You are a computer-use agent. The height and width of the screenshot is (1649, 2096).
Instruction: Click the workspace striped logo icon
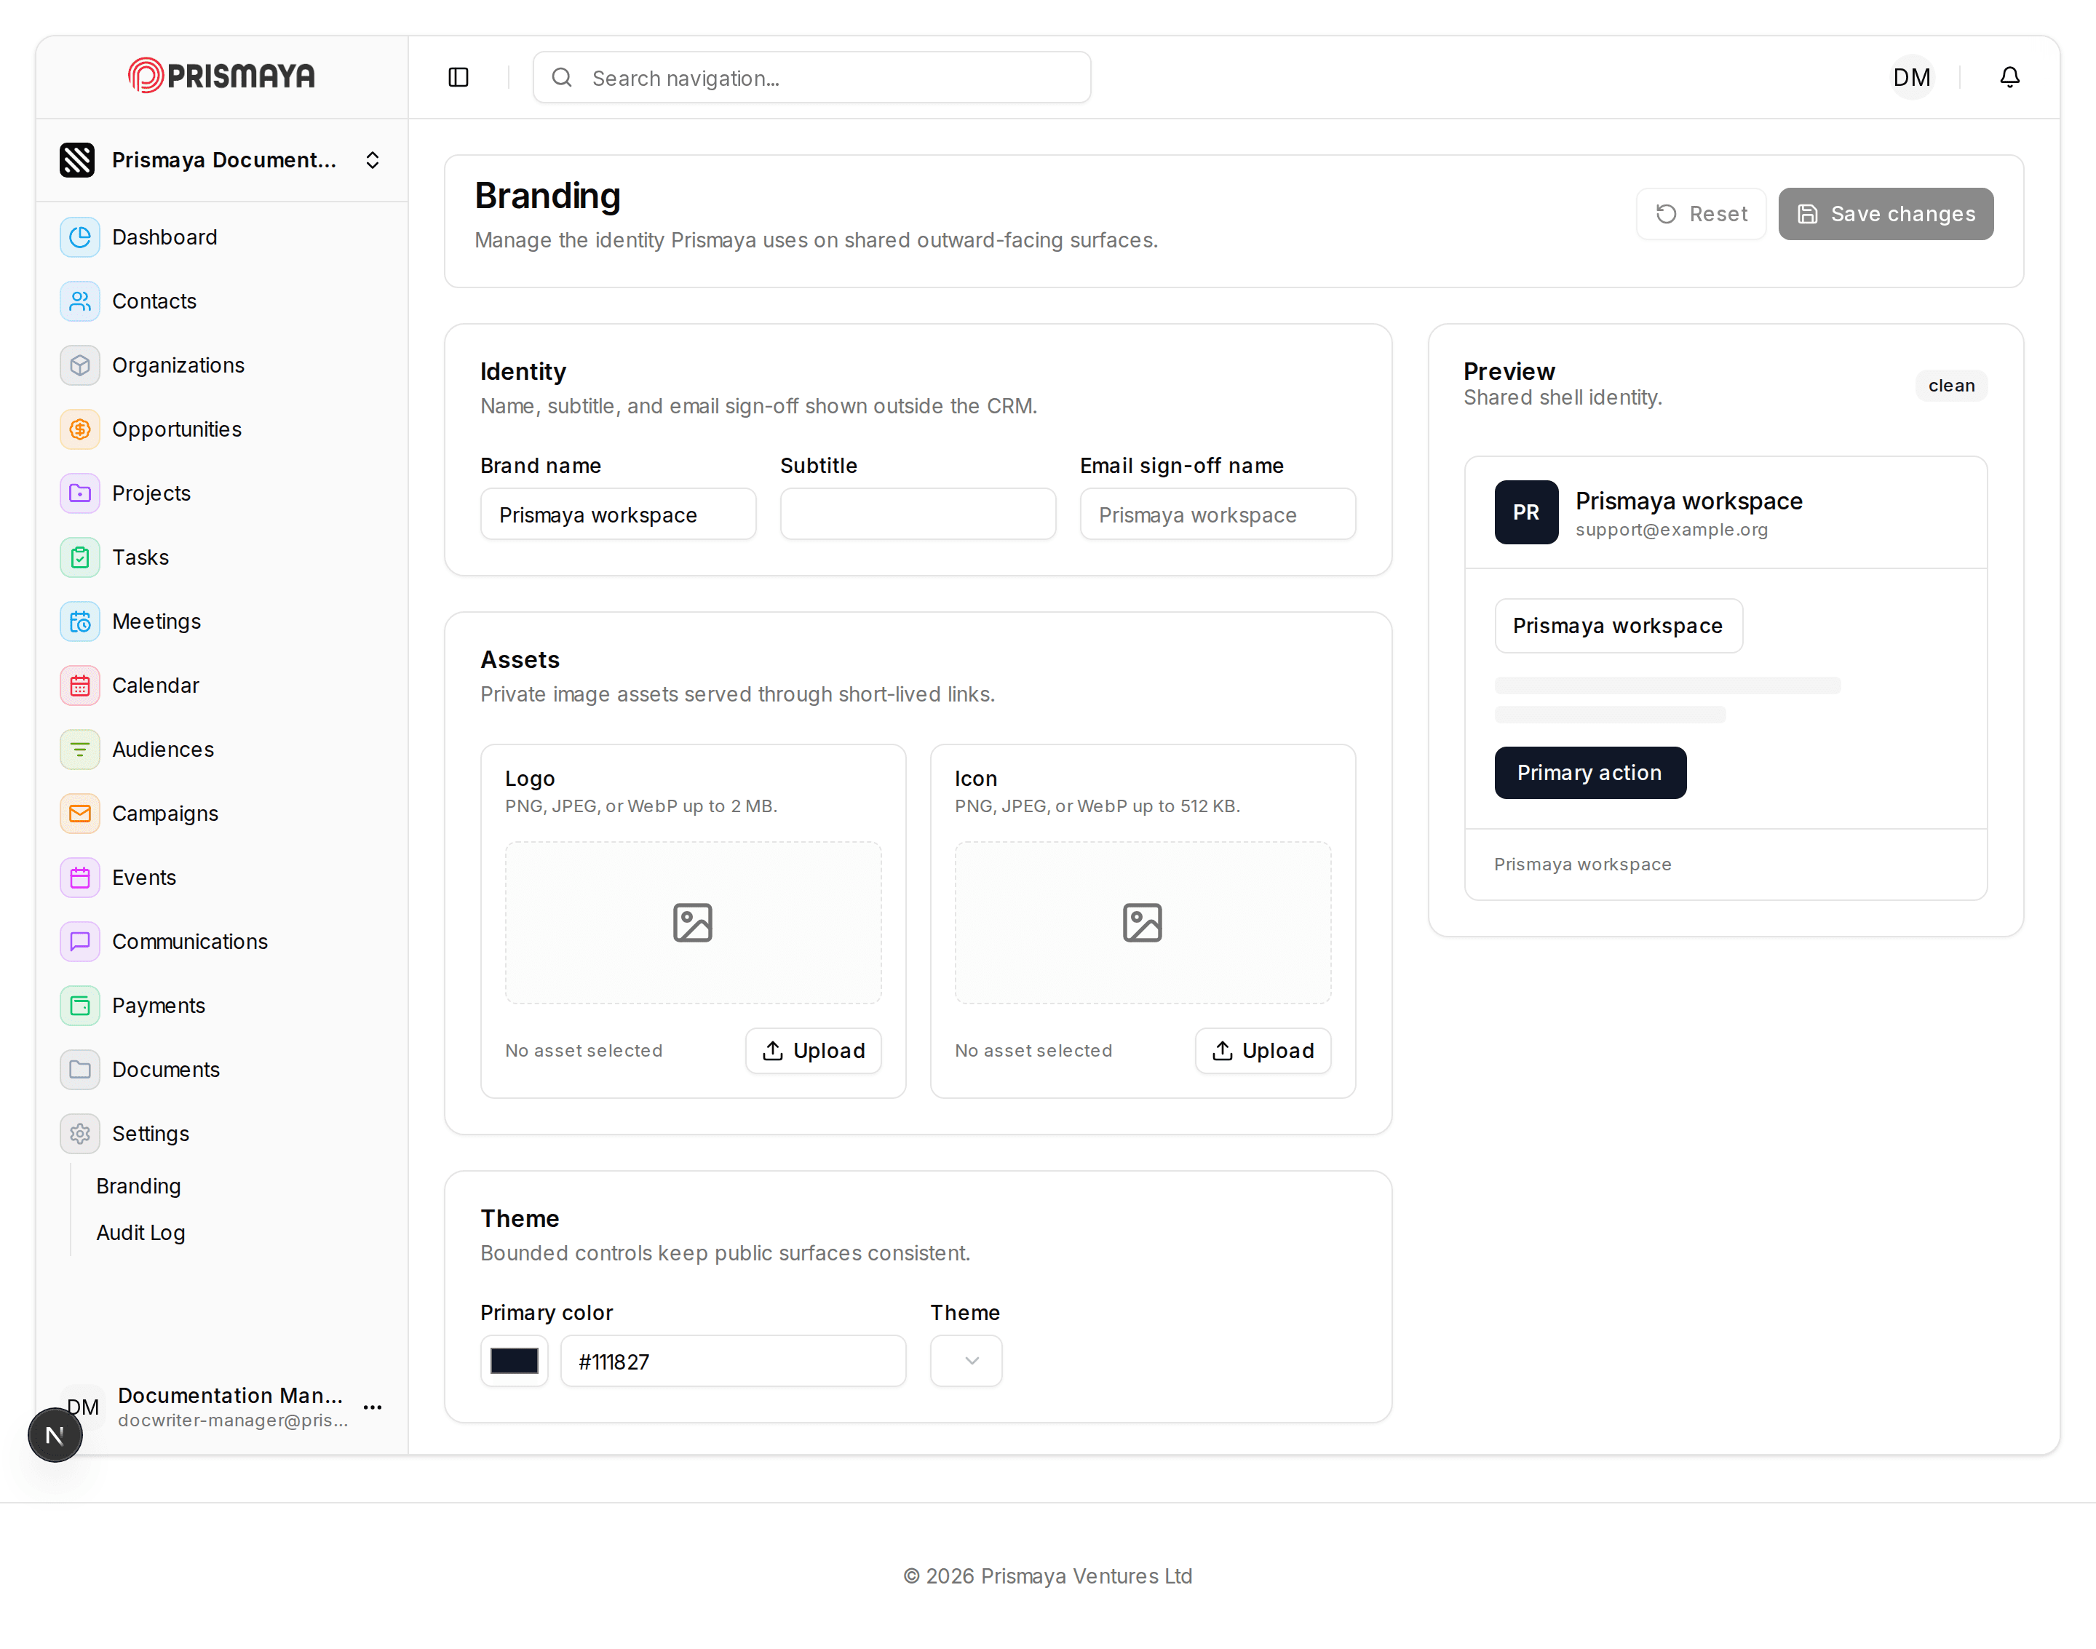click(77, 160)
